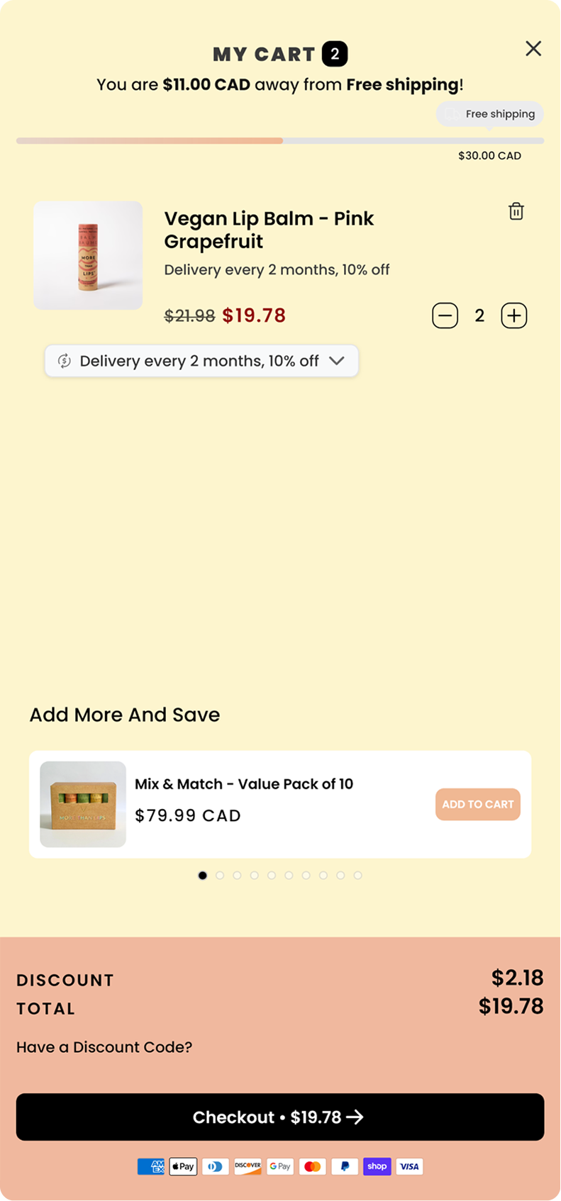Select the last carousel pagination dot
561x1201 pixels.
coord(358,876)
